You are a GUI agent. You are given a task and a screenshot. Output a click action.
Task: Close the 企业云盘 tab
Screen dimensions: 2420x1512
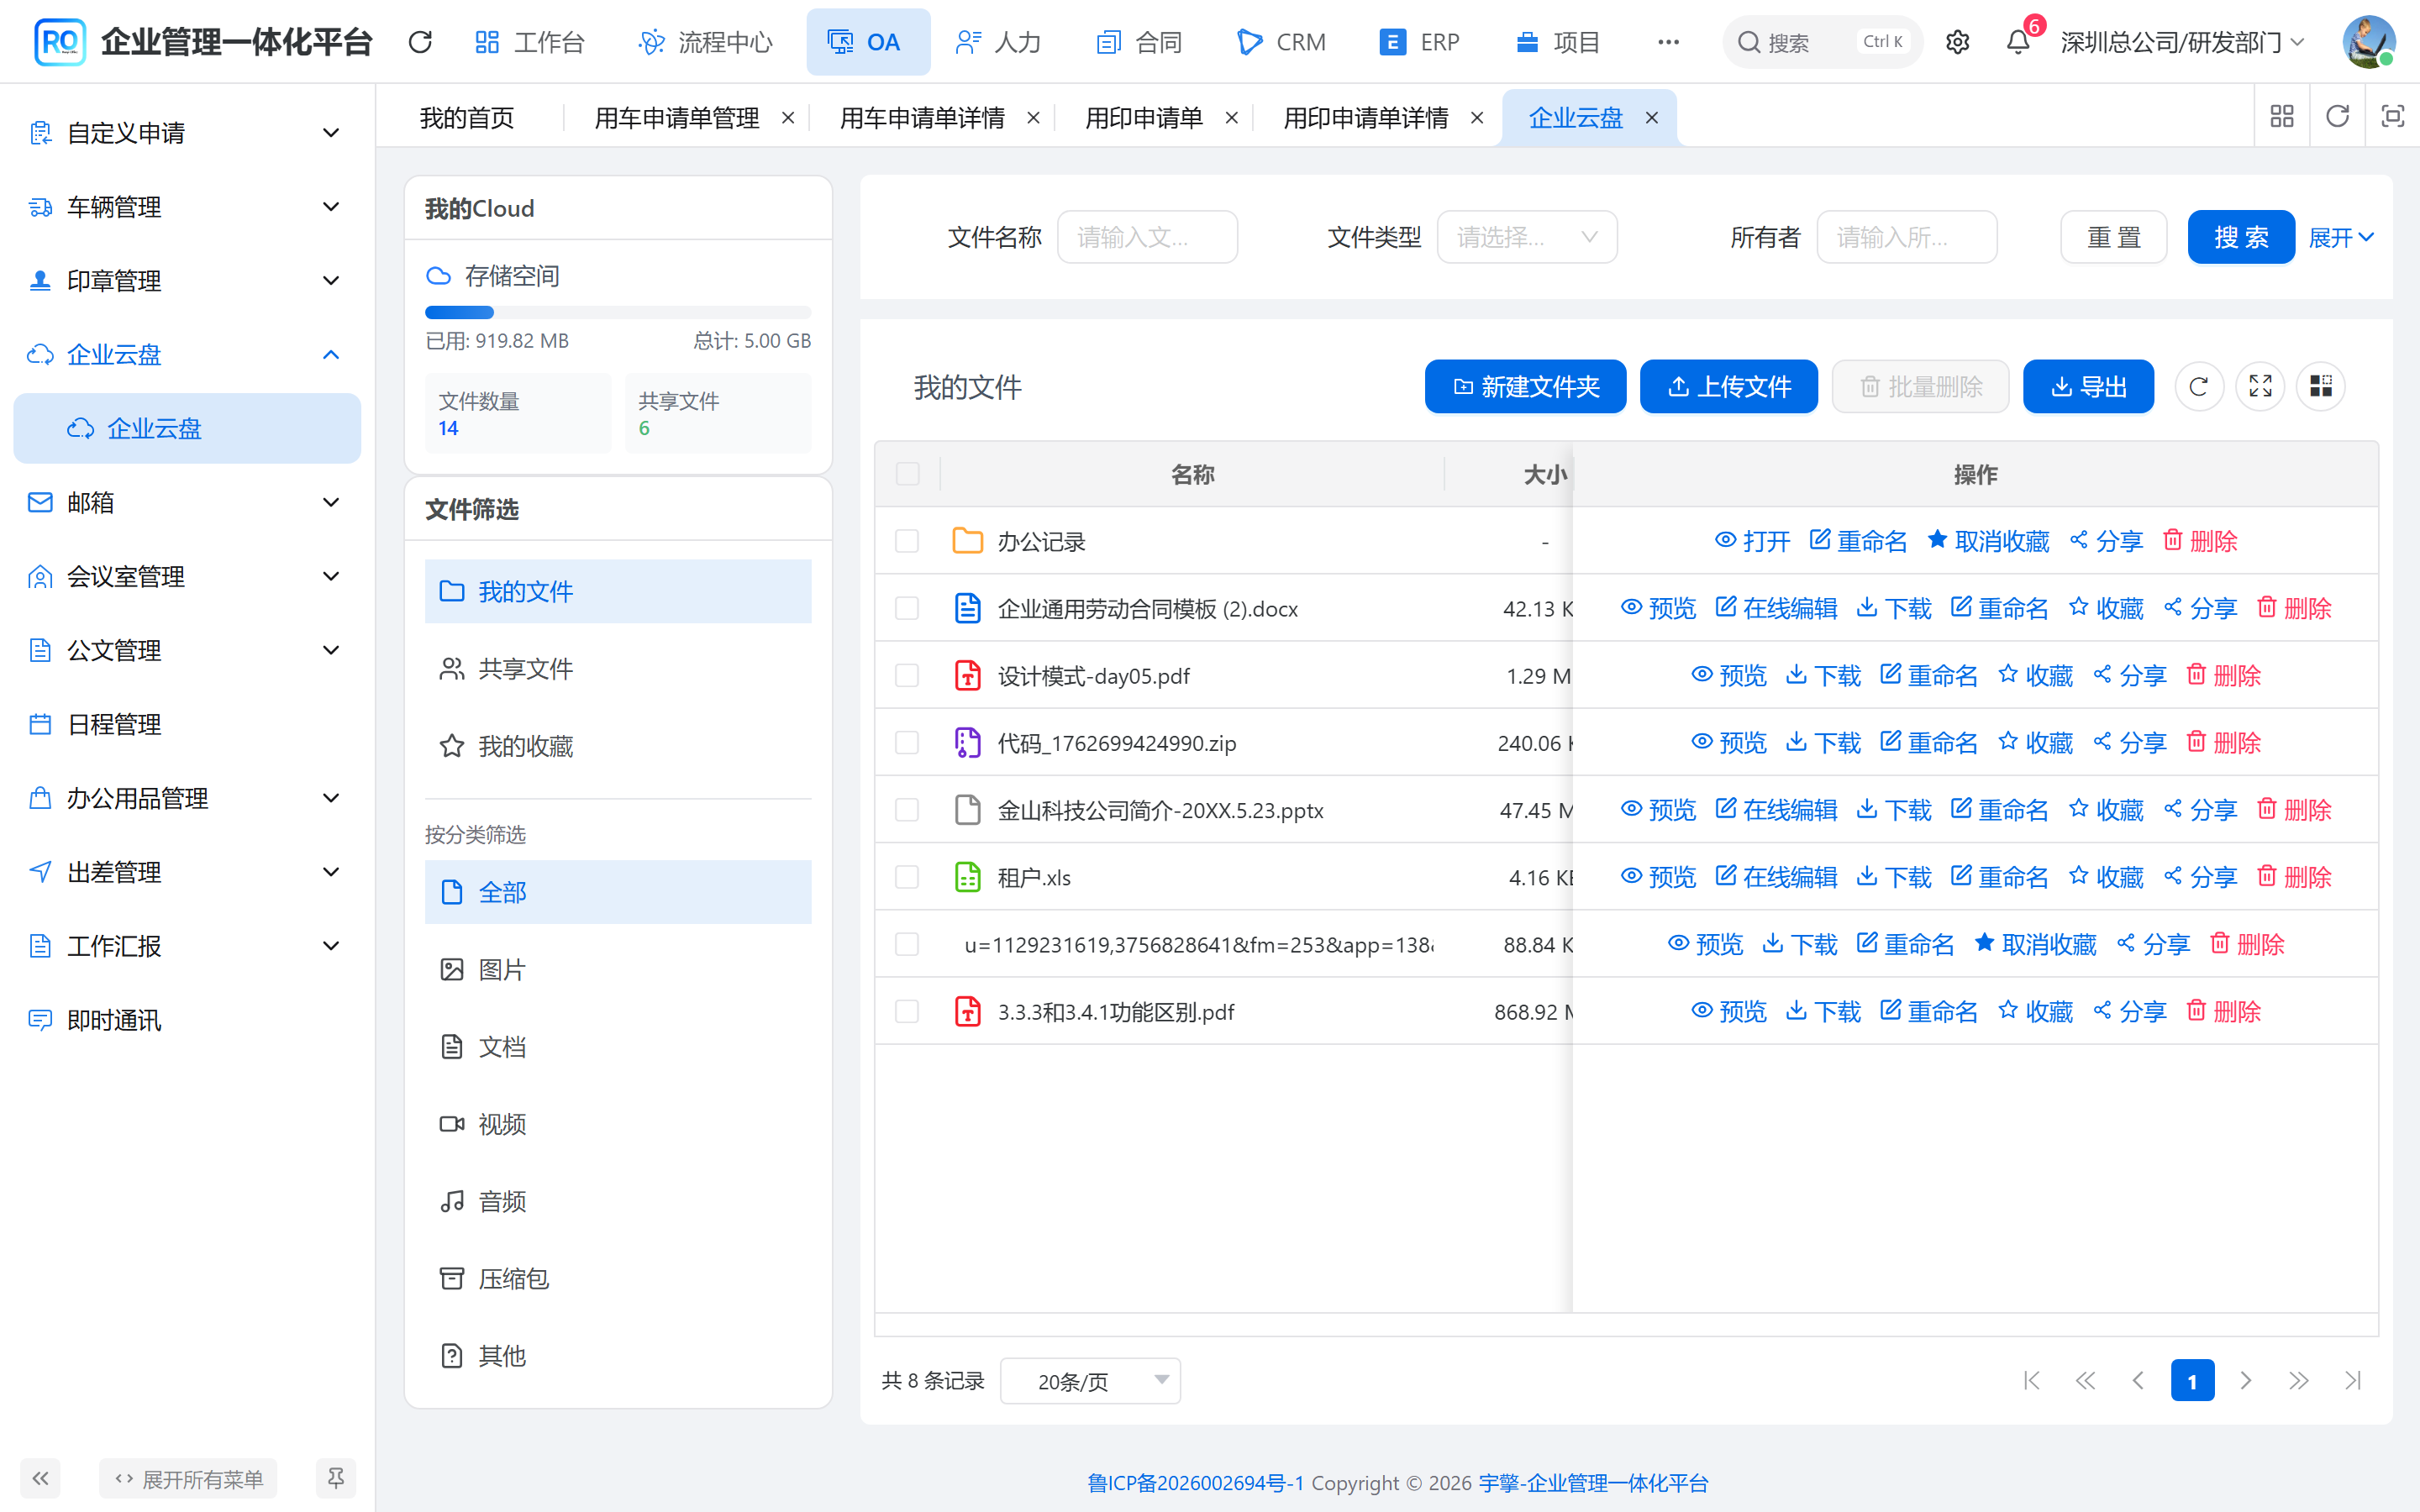click(x=1652, y=118)
